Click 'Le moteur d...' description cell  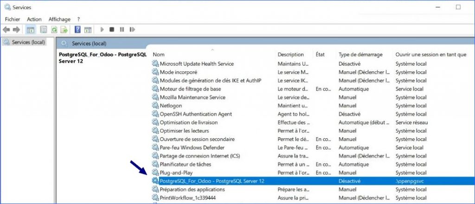point(293,89)
